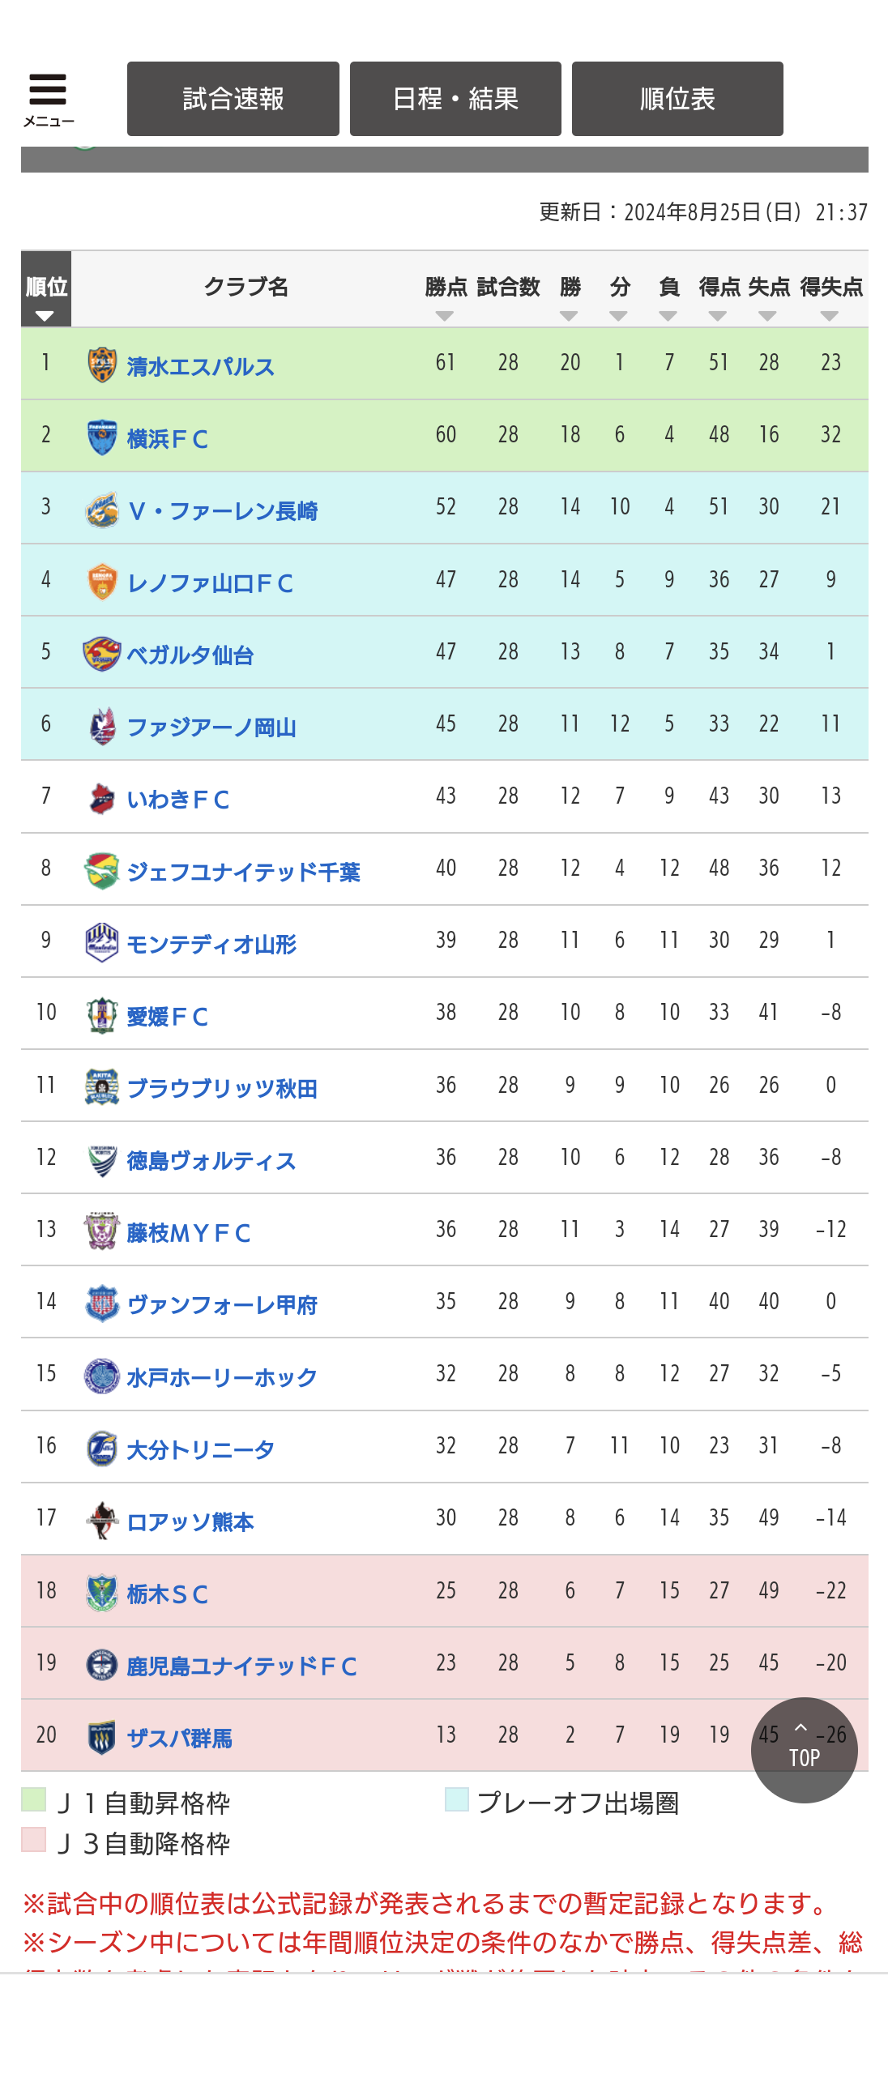Image resolution: width=888 pixels, height=2074 pixels.
Task: Open V・ファーレン長崎 team link
Action: coord(223,511)
